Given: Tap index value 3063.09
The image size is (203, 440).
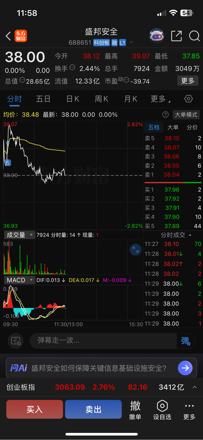Looking at the screenshot, I should [x=70, y=387].
